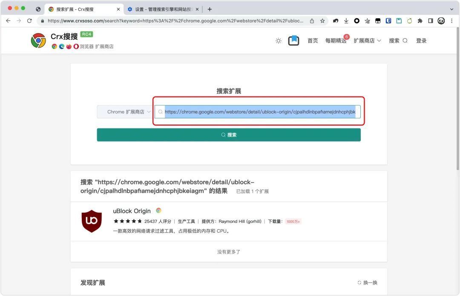Open the Bitwarden shield extension
Image resolution: width=460 pixels, height=296 pixels.
coord(388,21)
